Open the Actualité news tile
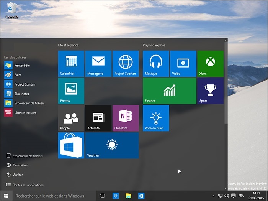The image size is (268, 201). 98,118
